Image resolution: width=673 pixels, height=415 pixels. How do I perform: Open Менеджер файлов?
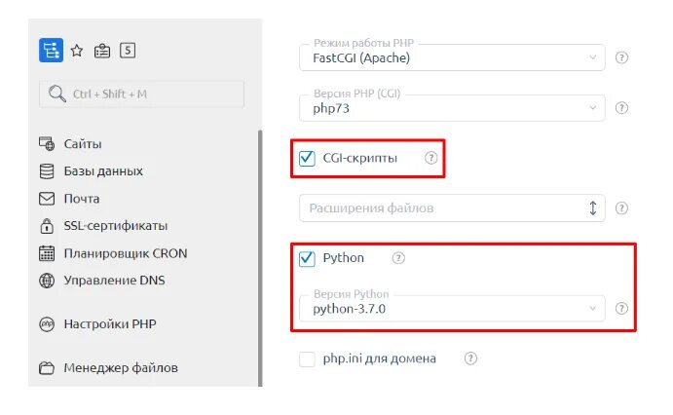[x=120, y=368]
